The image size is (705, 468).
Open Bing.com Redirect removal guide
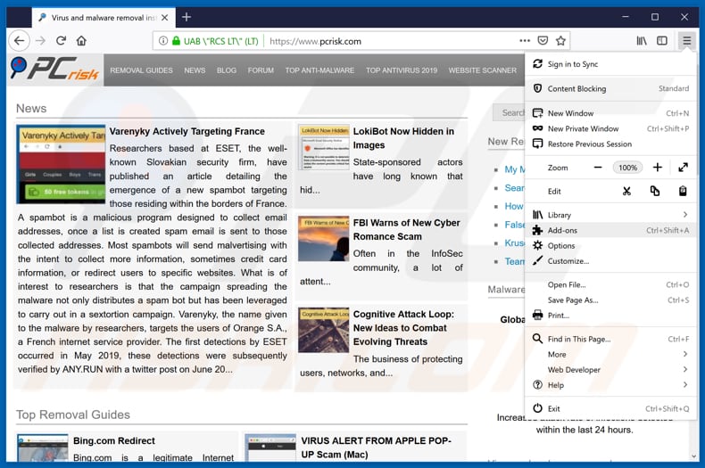(x=114, y=440)
